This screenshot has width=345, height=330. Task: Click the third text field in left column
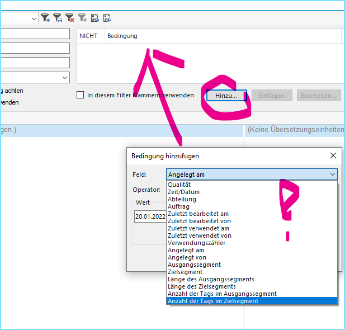pos(35,63)
